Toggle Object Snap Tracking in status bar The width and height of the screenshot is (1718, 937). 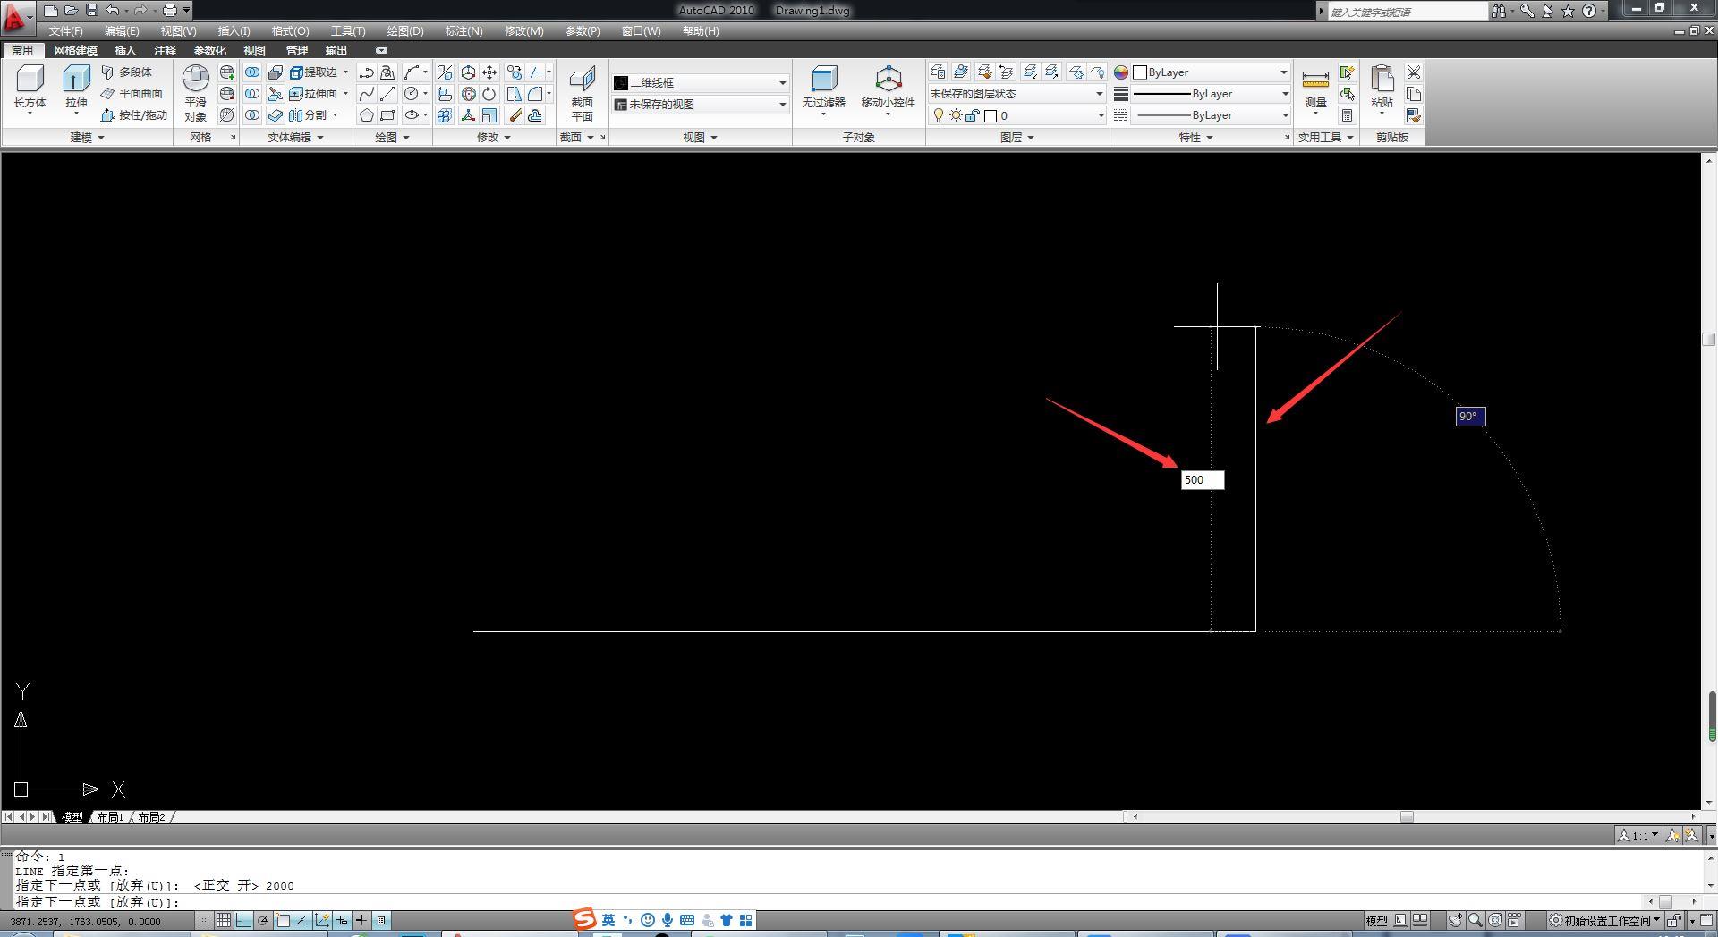(302, 920)
